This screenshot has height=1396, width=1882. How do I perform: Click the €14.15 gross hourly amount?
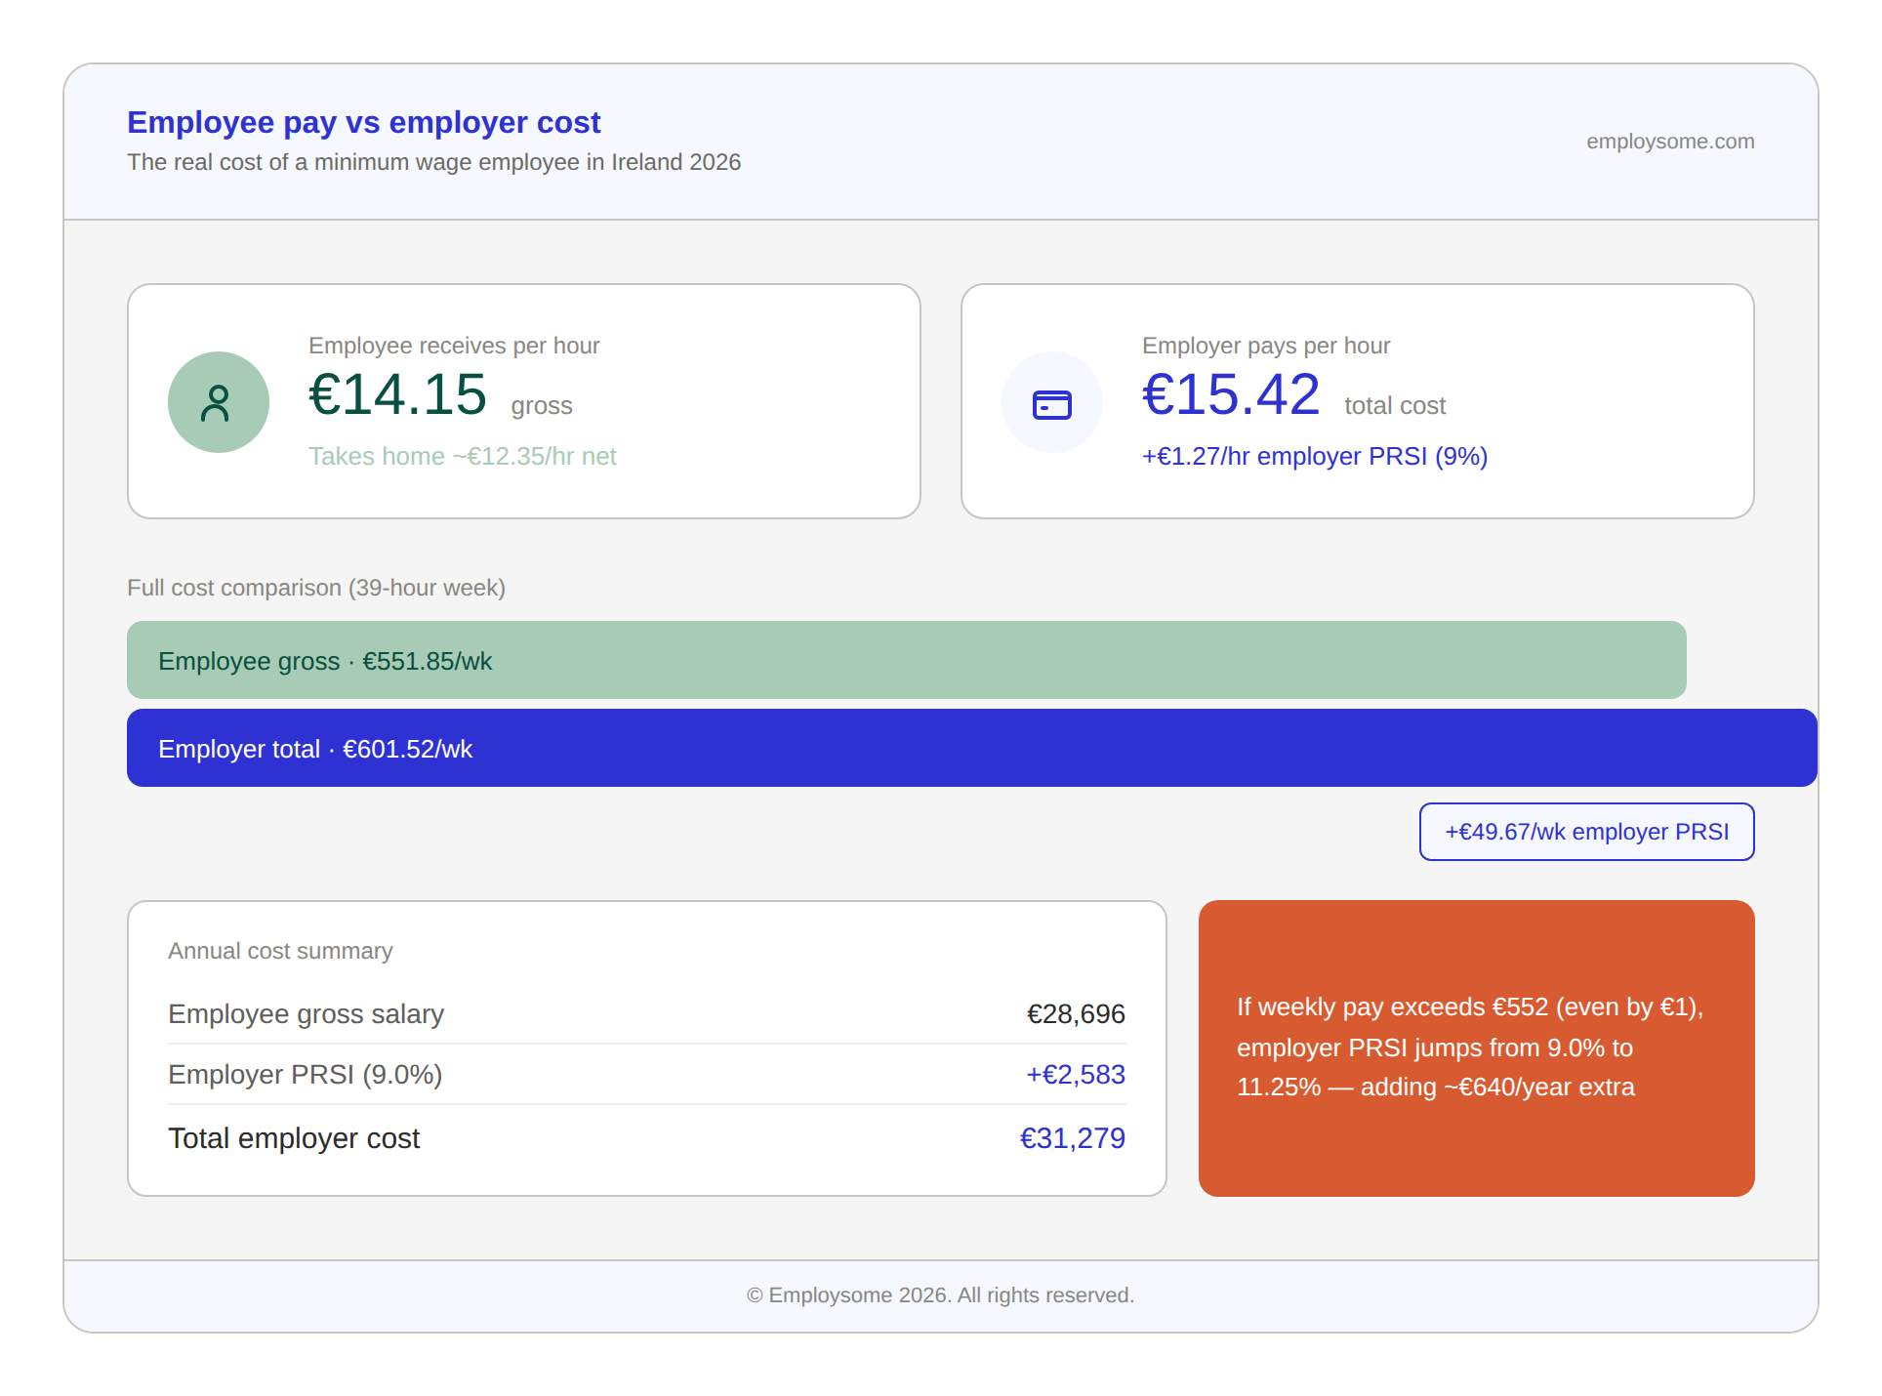(x=397, y=395)
